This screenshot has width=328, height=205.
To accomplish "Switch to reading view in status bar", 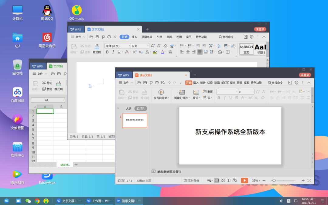I will pyautogui.click(x=229, y=180).
